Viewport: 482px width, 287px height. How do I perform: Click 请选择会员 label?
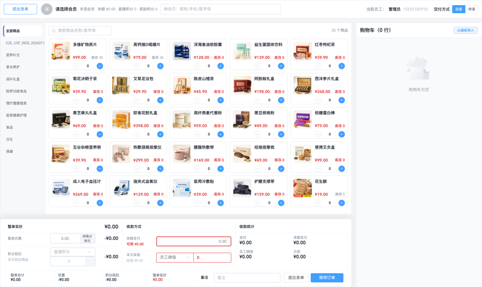(66, 9)
